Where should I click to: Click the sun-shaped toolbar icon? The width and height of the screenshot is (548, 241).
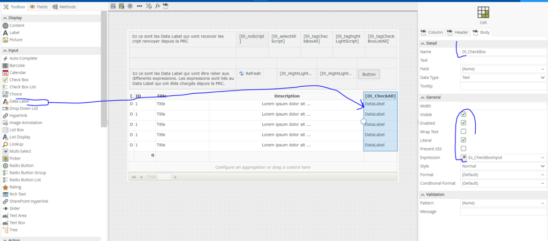tap(131, 6)
